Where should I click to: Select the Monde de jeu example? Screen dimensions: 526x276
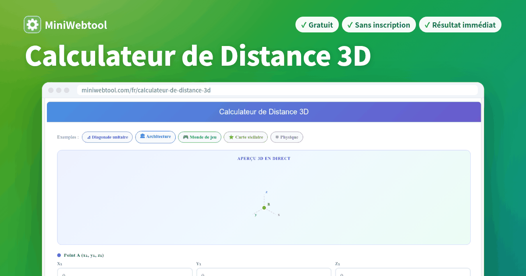[x=199, y=137]
